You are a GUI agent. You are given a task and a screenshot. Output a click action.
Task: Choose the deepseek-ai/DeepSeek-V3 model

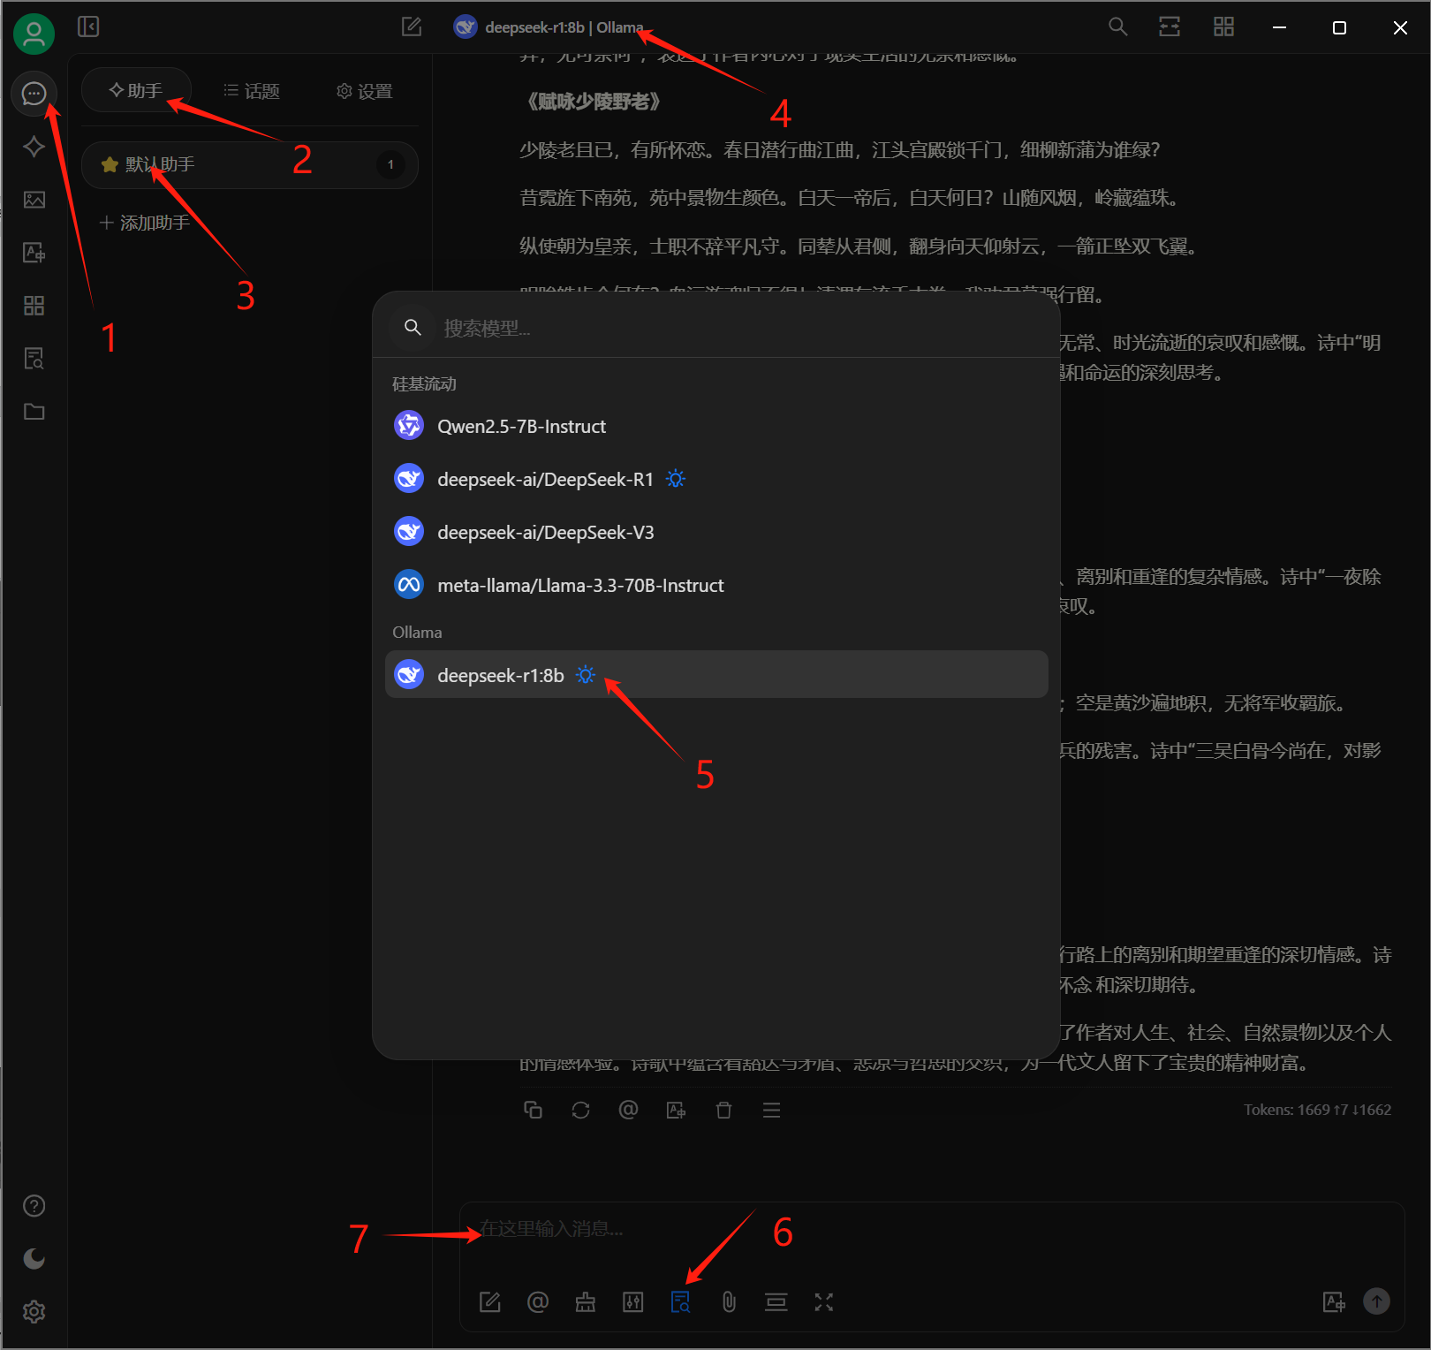point(716,533)
